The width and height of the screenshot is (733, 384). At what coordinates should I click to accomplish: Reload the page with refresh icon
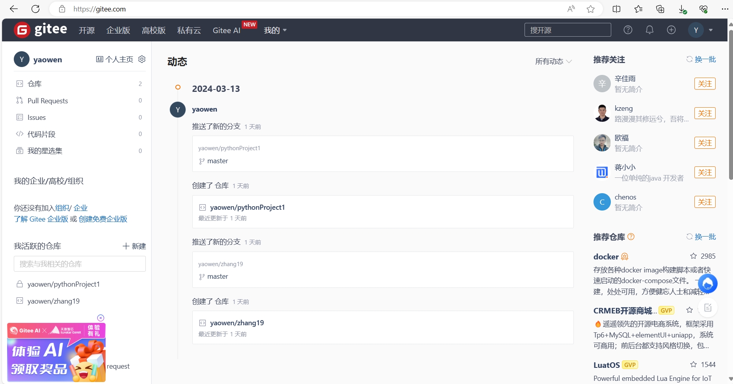coord(35,9)
